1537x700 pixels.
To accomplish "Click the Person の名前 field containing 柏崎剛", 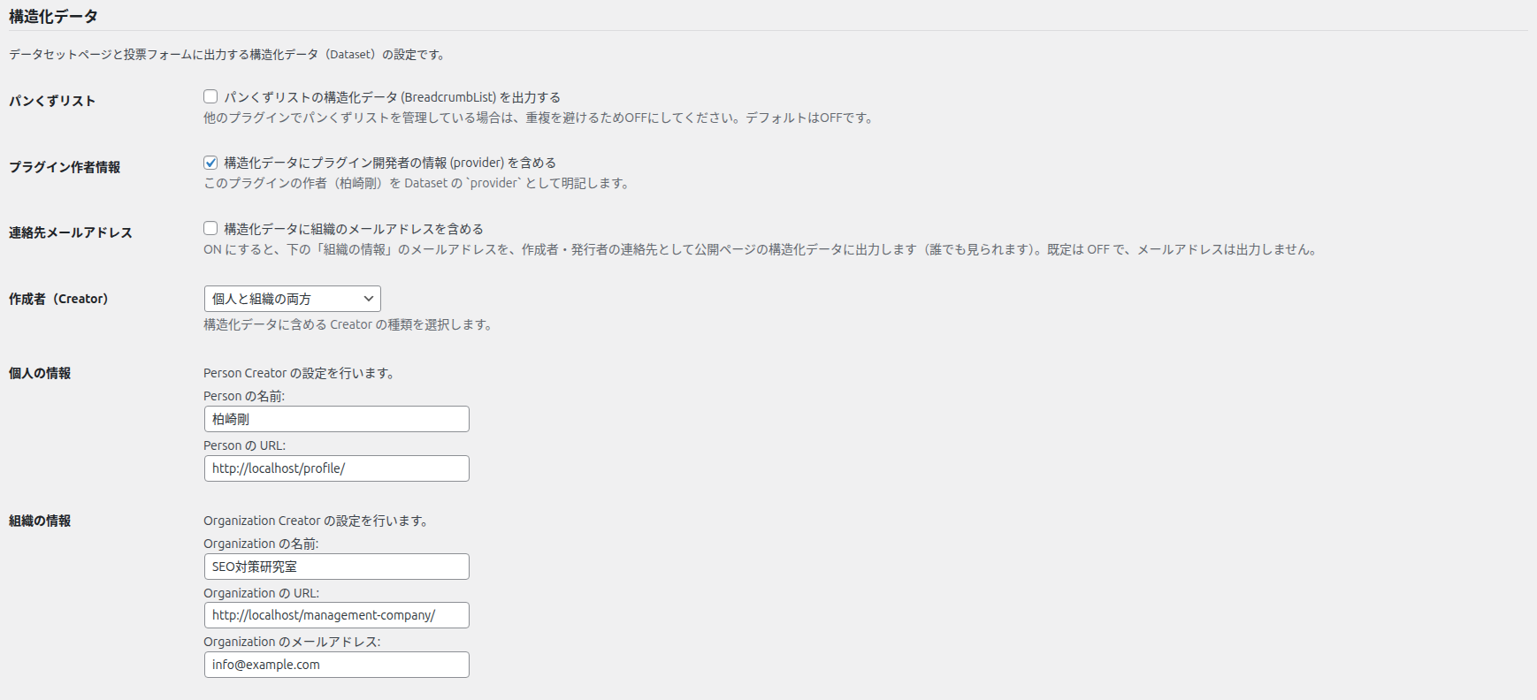I will point(337,419).
